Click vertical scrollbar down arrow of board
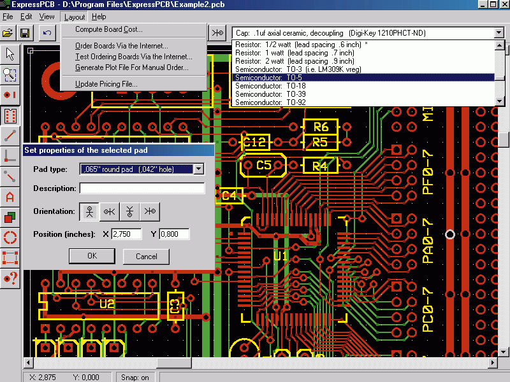This screenshot has height=382, width=510. point(504,352)
